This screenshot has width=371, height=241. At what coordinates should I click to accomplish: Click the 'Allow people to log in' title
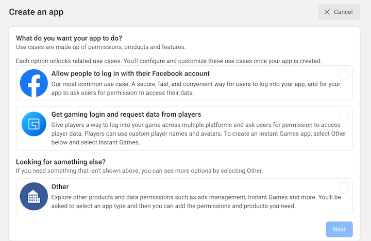(130, 74)
